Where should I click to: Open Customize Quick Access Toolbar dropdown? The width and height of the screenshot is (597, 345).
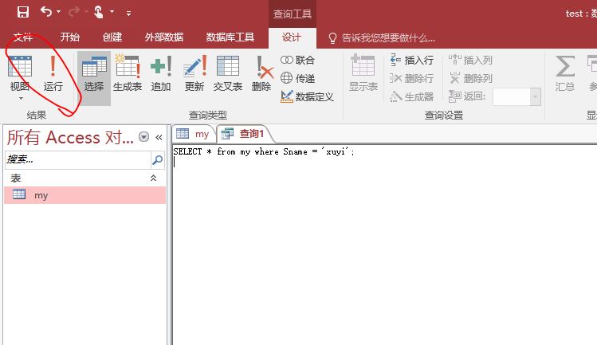(128, 14)
